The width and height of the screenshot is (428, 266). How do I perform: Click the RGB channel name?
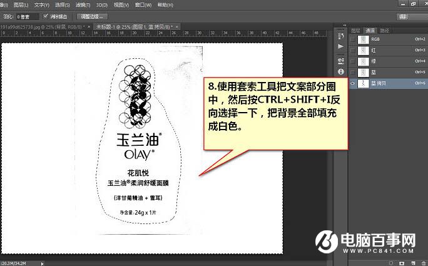tap(375, 39)
